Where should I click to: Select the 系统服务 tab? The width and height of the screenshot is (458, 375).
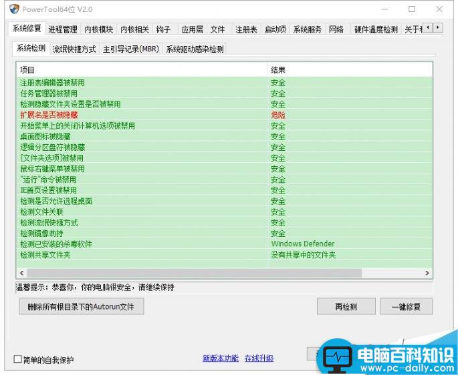point(308,29)
